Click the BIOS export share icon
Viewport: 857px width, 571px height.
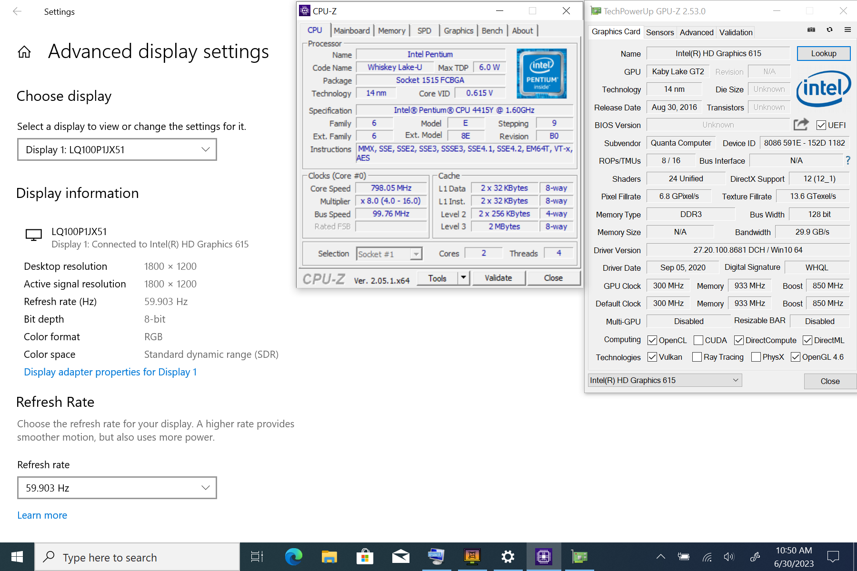(801, 125)
